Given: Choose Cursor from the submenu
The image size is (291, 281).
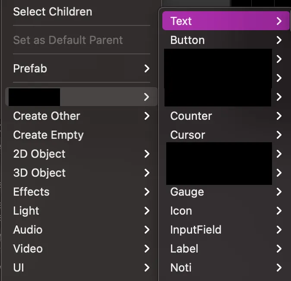Looking at the screenshot, I should click(x=188, y=135).
